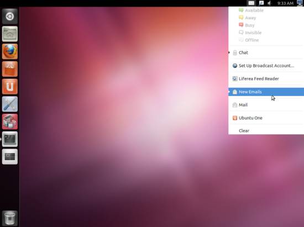Open the running terminal launcher icon
Image resolution: width=304 pixels, height=227 pixels.
click(10, 139)
